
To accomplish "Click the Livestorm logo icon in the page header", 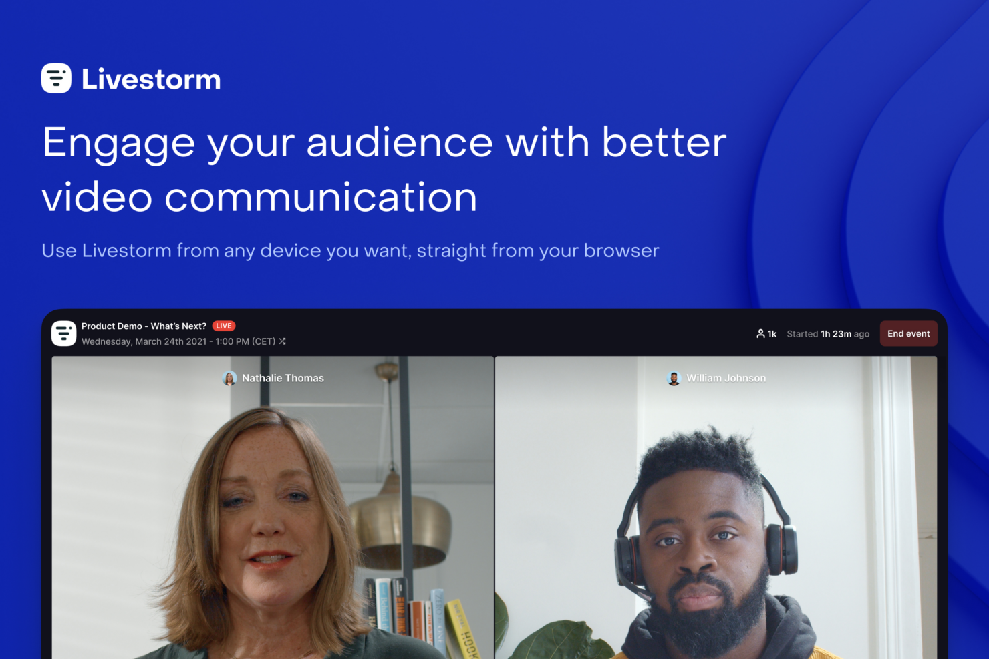I will pyautogui.click(x=56, y=79).
